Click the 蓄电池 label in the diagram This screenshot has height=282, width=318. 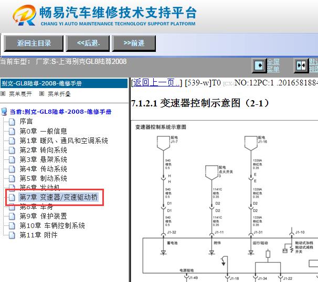coord(172,243)
